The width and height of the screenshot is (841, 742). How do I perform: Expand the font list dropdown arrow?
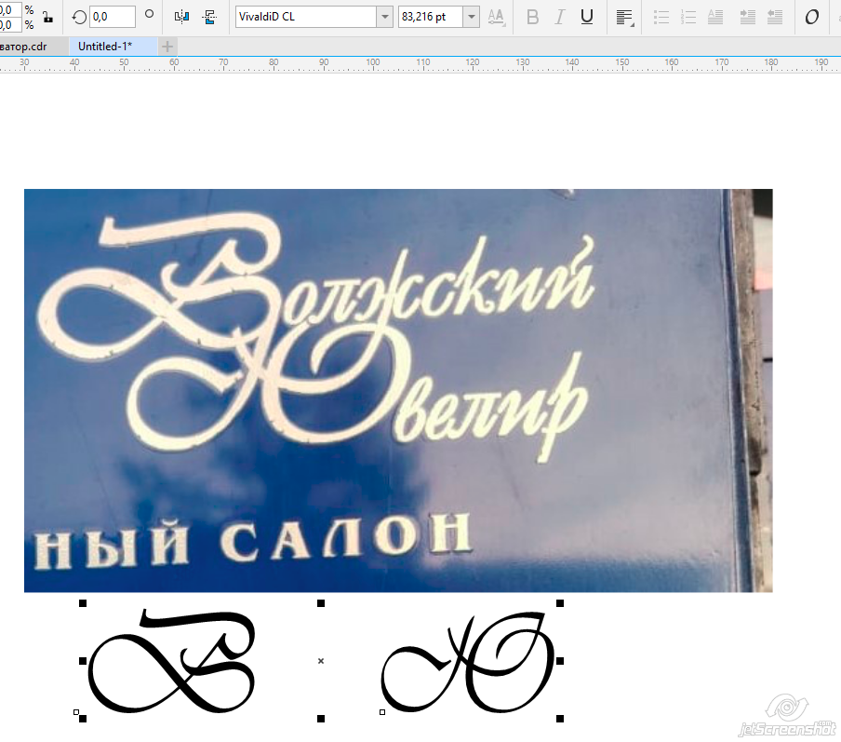click(x=384, y=17)
